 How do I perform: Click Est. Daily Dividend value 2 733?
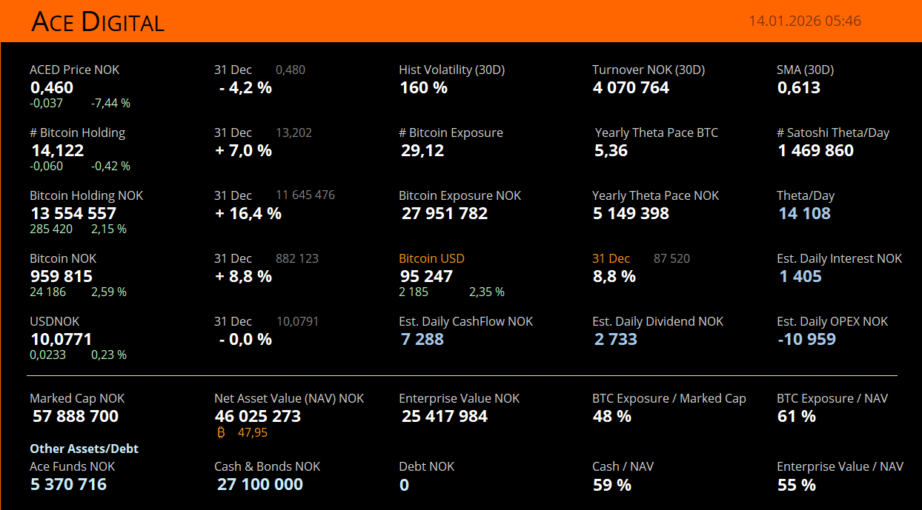click(x=616, y=339)
